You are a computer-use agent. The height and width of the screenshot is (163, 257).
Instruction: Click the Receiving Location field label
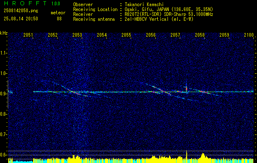click(95, 9)
